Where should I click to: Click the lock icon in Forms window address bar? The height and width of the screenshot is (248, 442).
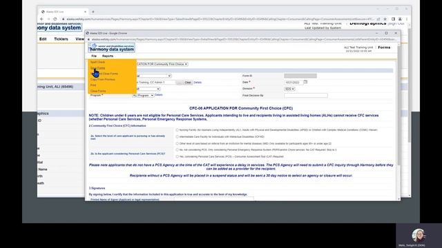tap(89, 39)
